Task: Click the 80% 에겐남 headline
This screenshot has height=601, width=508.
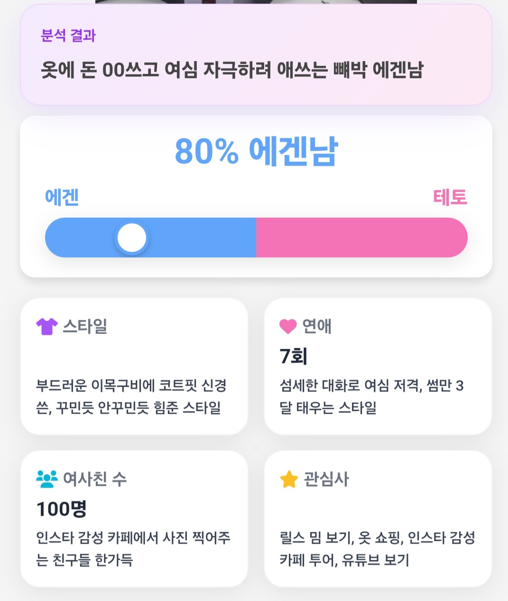Action: point(256,151)
